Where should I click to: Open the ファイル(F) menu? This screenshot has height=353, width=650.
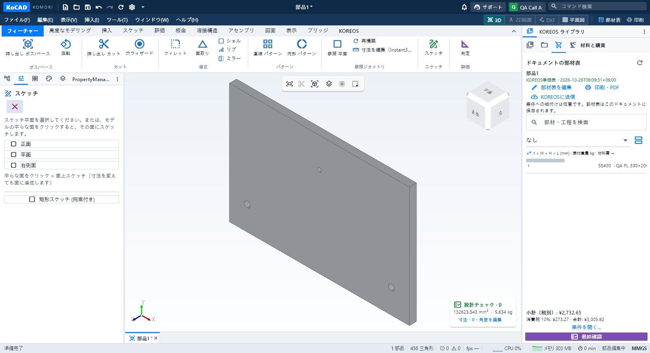pyautogui.click(x=17, y=20)
